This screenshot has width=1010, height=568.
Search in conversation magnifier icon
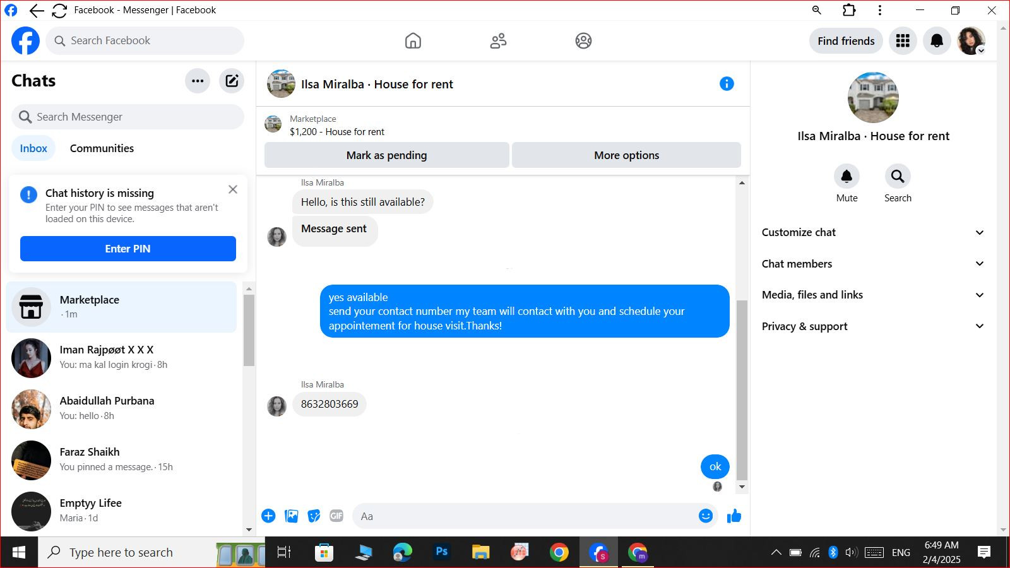[x=898, y=176]
